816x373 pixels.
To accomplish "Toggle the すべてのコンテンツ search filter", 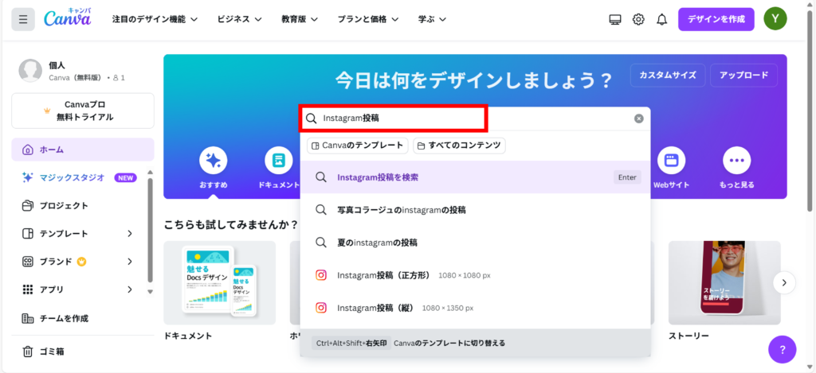I will 459,146.
